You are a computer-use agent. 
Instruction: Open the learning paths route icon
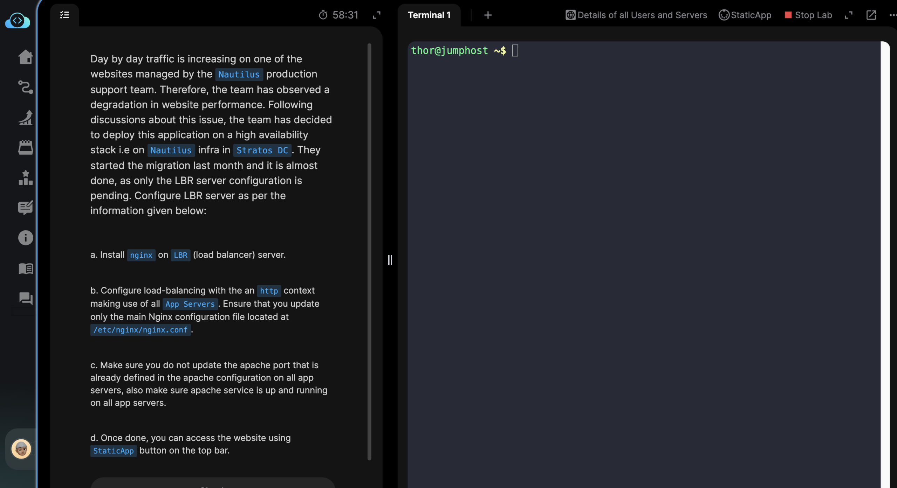click(26, 87)
